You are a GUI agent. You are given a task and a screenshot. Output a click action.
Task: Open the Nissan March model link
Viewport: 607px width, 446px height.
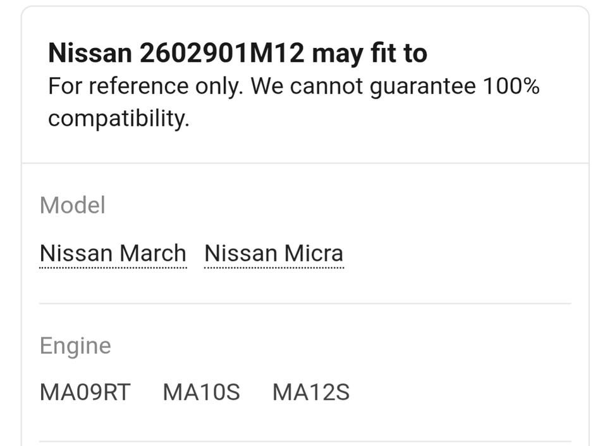(x=113, y=253)
